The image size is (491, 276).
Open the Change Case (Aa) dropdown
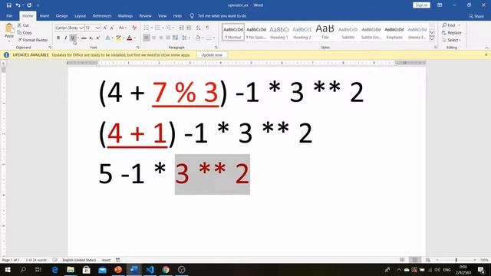tap(123, 28)
